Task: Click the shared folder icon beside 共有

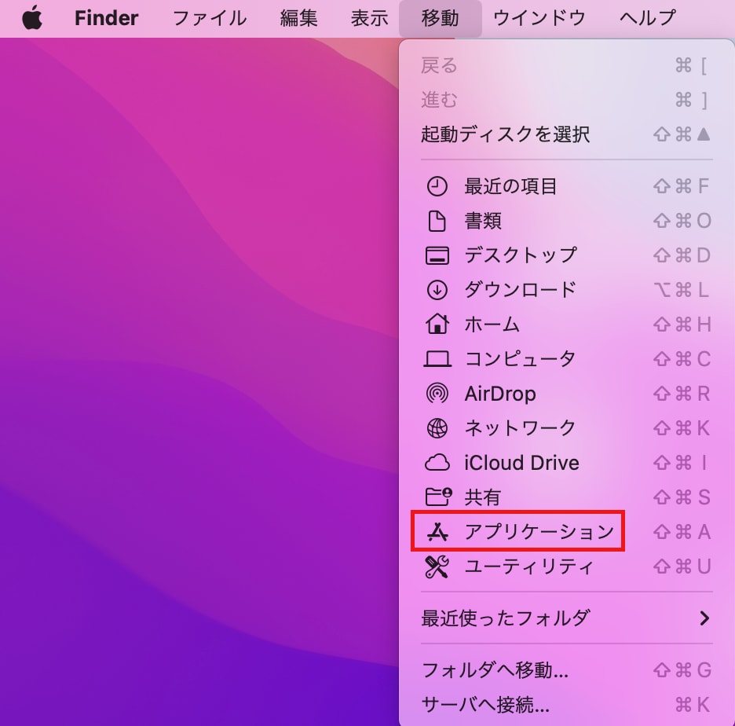Action: 438,497
